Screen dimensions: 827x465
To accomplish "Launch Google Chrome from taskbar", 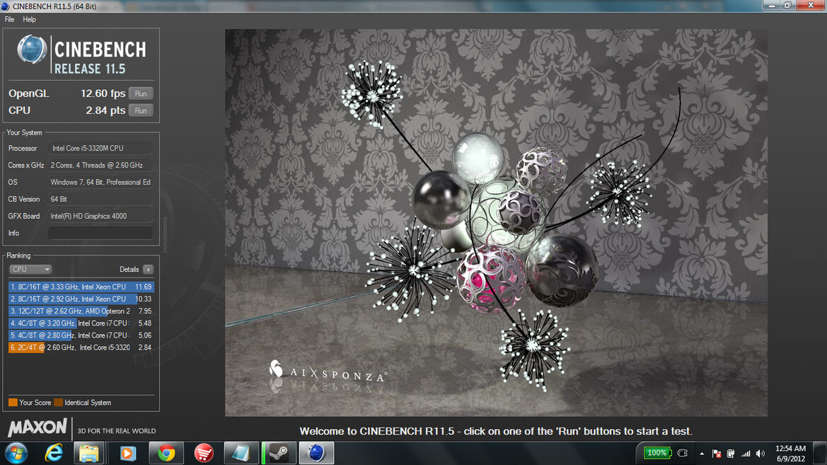I will 166,453.
